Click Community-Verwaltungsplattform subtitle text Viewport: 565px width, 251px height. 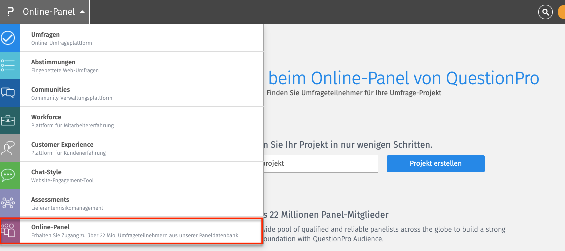[72, 98]
